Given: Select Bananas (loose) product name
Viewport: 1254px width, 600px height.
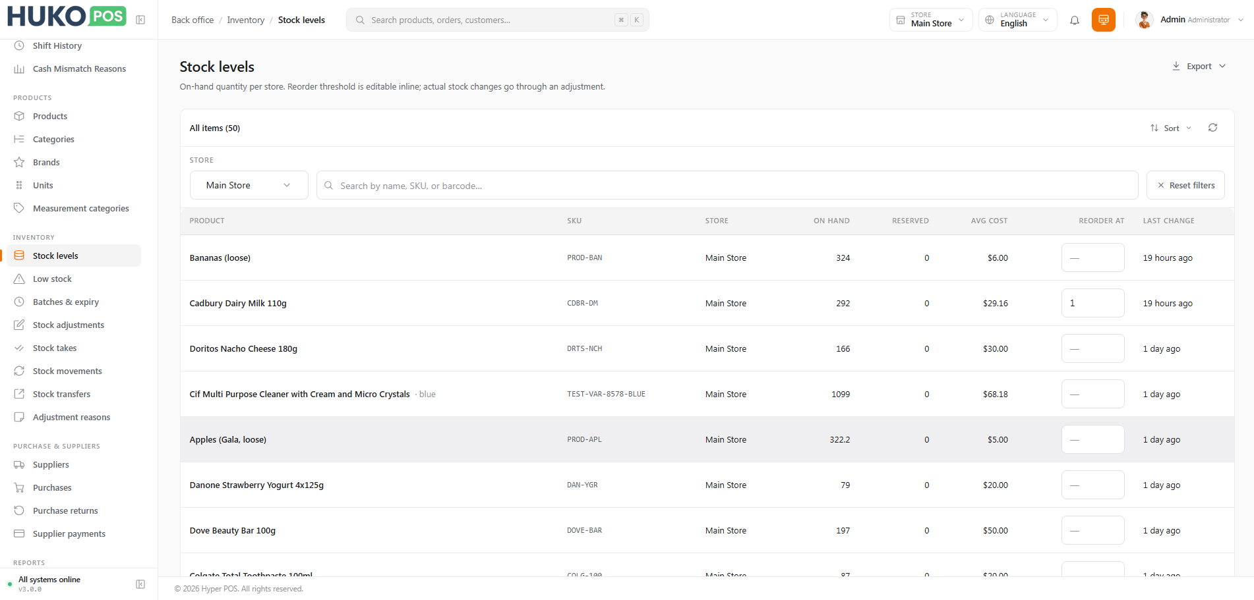Looking at the screenshot, I should pos(220,258).
